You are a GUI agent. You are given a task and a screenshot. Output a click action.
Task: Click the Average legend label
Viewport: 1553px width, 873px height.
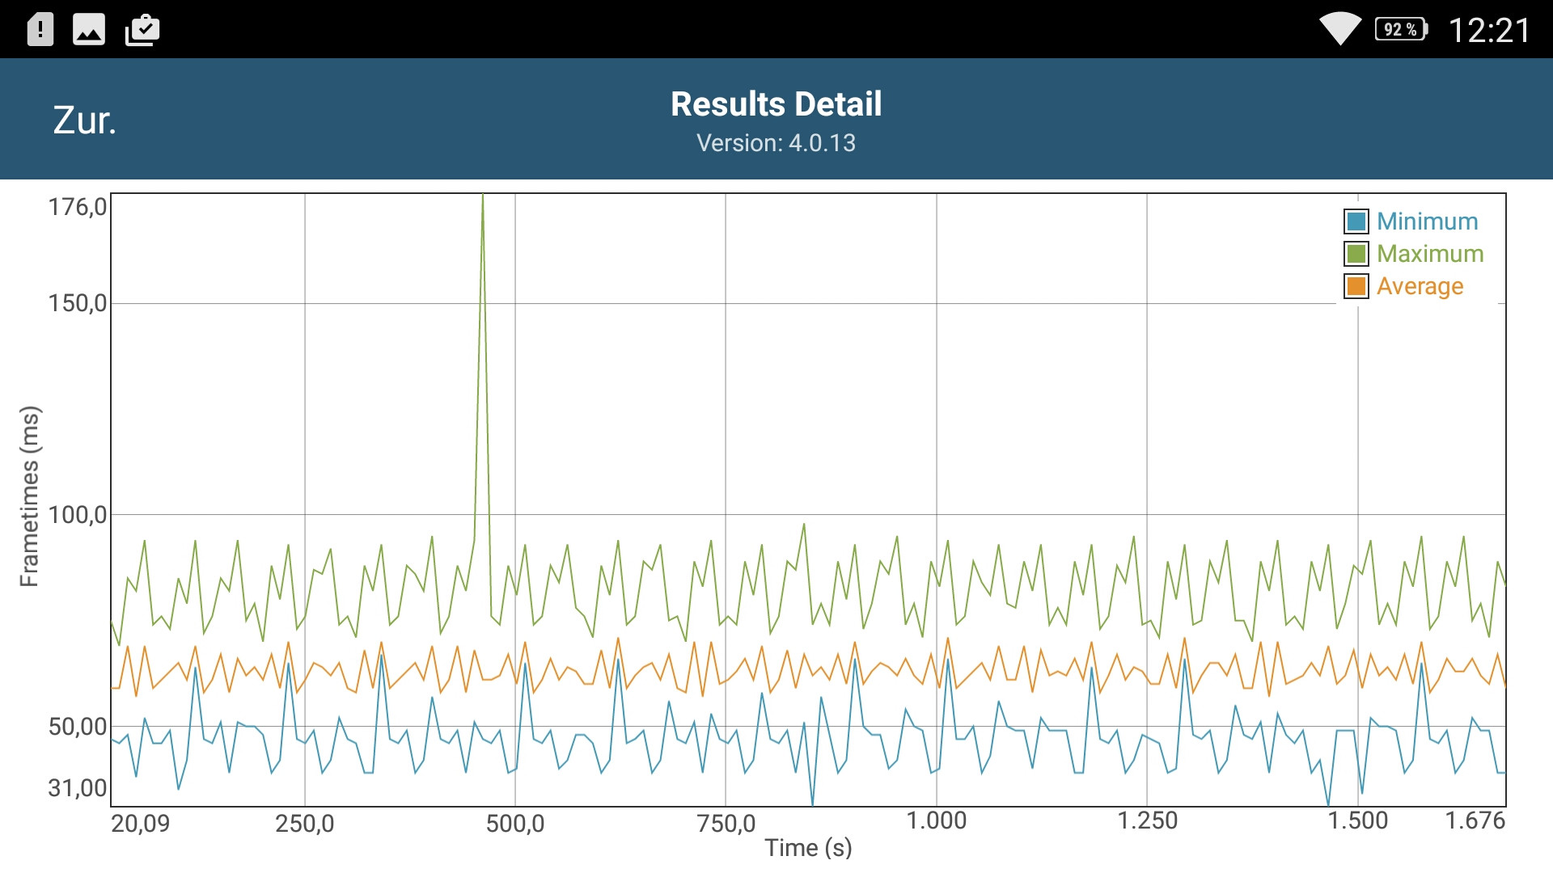tap(1420, 286)
